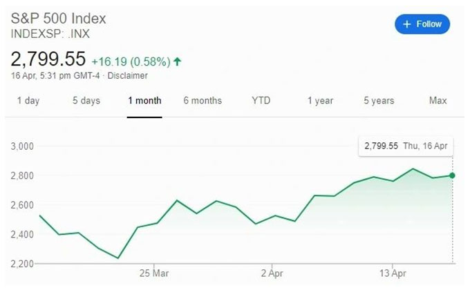The width and height of the screenshot is (470, 290).
Task: Click the chart's lowest point in March
Action: pos(117,258)
